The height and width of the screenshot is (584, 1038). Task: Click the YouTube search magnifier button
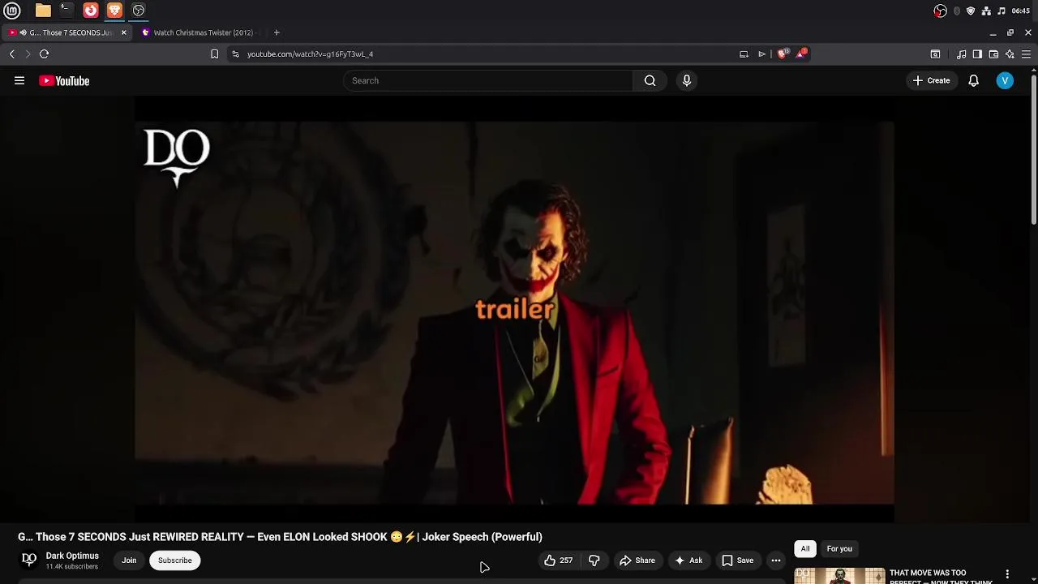click(x=650, y=80)
